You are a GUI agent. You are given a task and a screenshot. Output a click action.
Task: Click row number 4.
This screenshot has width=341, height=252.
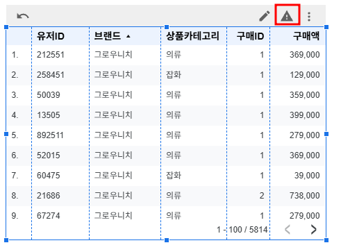[x=15, y=115]
